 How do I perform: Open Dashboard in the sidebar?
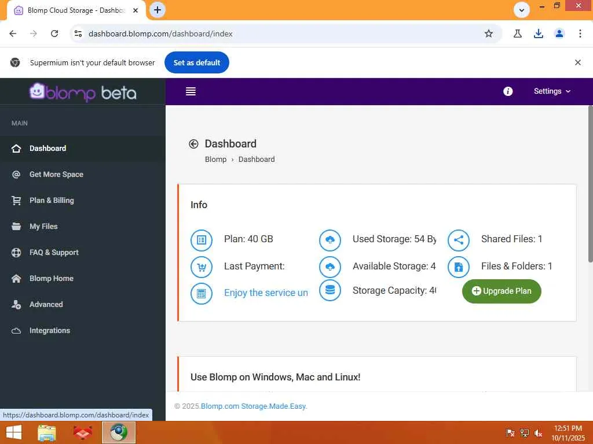(x=83, y=149)
